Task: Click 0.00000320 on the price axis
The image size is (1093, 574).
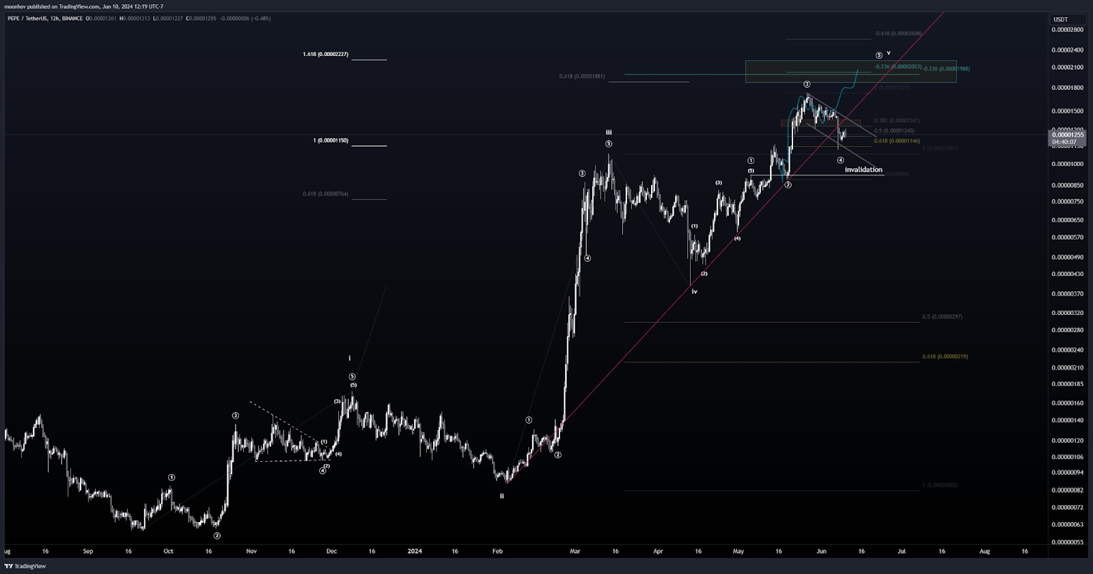Action: (x=1068, y=313)
